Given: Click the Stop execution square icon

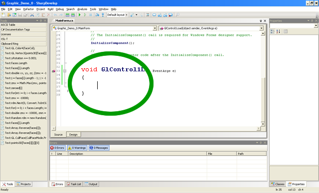Looking at the screenshot, I should click(x=91, y=15).
